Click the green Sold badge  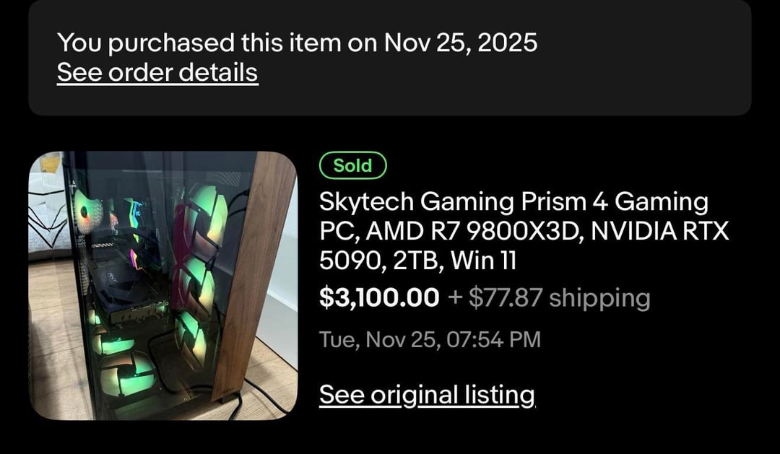coord(352,166)
